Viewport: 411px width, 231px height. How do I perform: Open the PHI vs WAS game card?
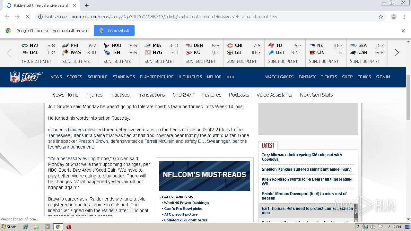(79, 53)
